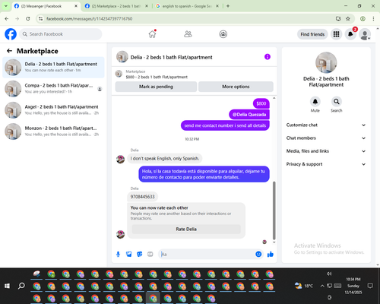Search in conversation using the magnifier icon

point(337,102)
